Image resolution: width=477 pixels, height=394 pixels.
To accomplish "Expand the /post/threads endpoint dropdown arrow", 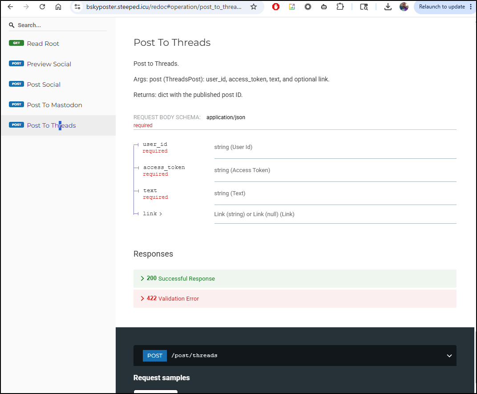I will (x=449, y=356).
